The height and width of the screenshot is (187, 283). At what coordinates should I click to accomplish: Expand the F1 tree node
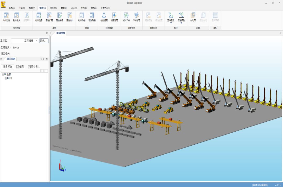click(6, 78)
